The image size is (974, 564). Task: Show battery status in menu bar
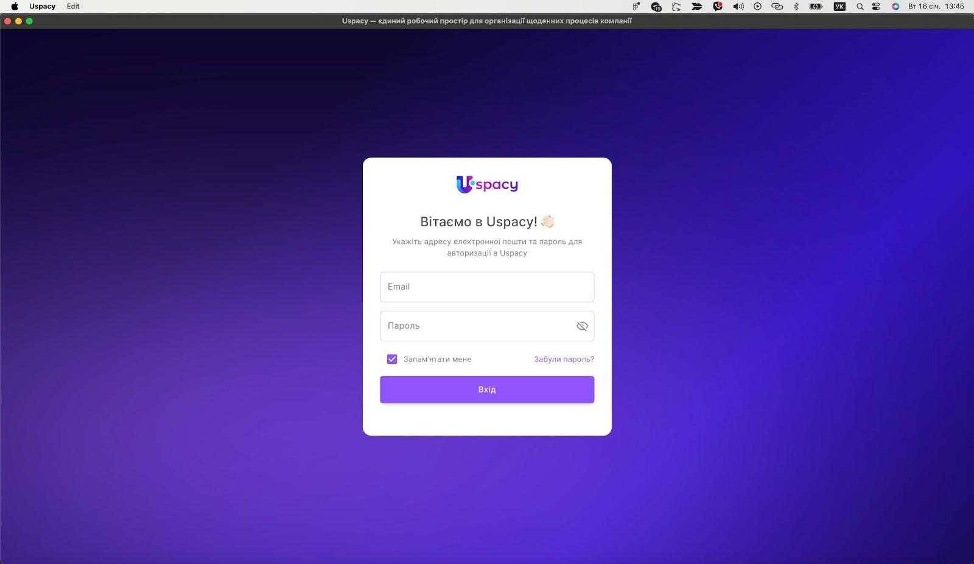click(x=816, y=7)
